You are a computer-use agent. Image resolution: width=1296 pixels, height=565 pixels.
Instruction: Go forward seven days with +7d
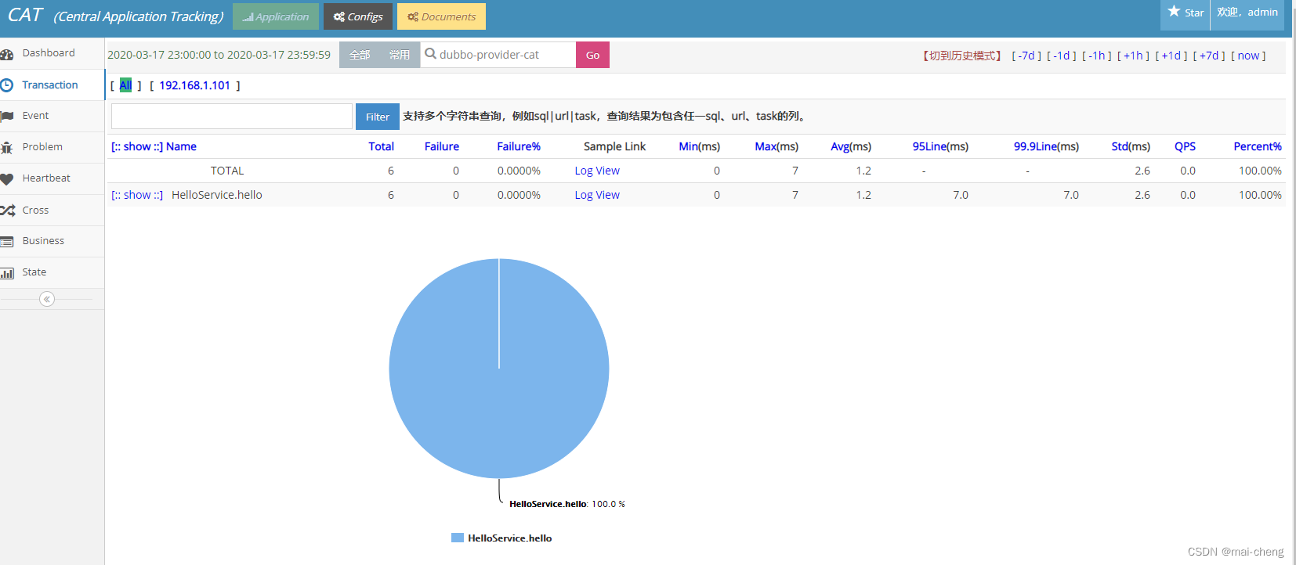[1209, 56]
